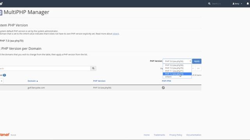Click golf.fancysite.com domain cell
The width and height of the screenshot is (250, 140).
click(36, 87)
